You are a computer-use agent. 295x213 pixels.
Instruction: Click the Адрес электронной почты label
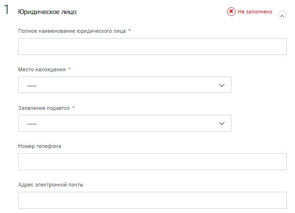coord(51,185)
